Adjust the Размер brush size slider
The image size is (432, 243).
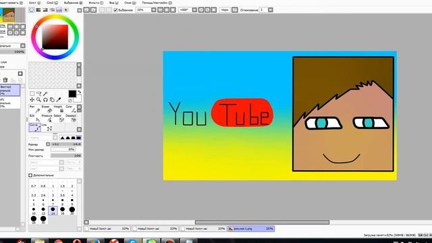(x=66, y=144)
